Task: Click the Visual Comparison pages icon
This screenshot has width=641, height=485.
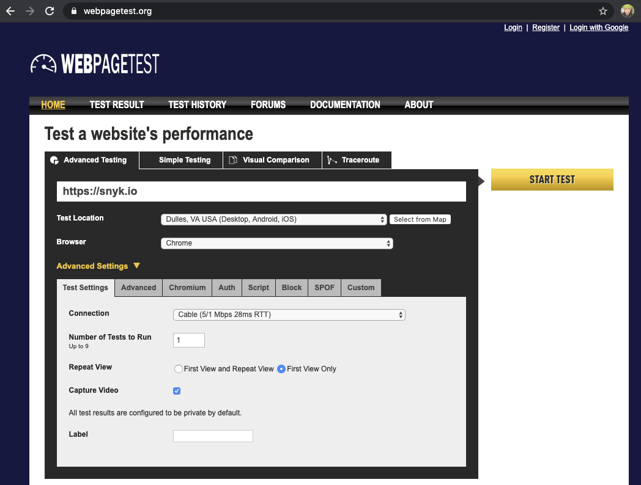Action: point(232,160)
